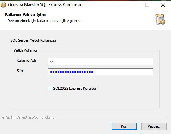Cancel setup with the Vazgeç button
171x134 pixels.
click(x=154, y=126)
